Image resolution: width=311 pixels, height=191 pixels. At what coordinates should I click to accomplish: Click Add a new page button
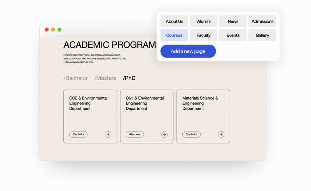pyautogui.click(x=188, y=51)
